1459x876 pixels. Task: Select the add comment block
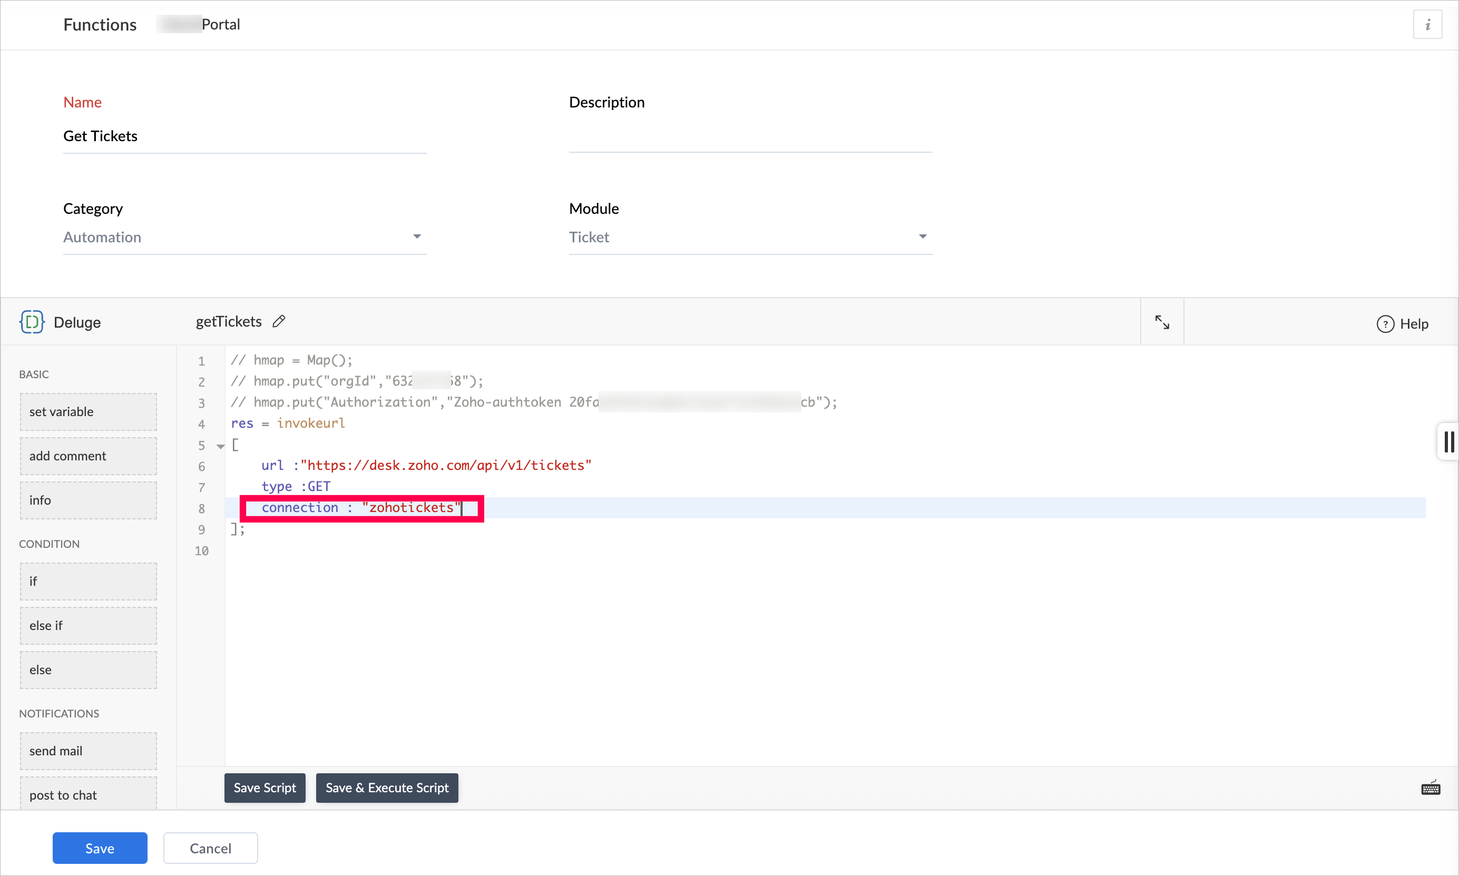tap(88, 456)
